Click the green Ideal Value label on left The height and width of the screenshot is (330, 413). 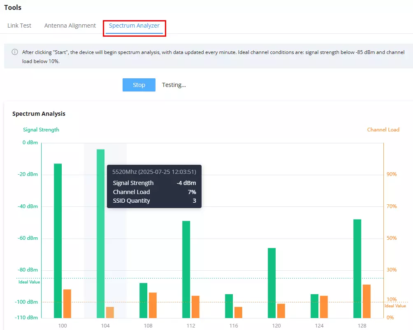click(29, 282)
